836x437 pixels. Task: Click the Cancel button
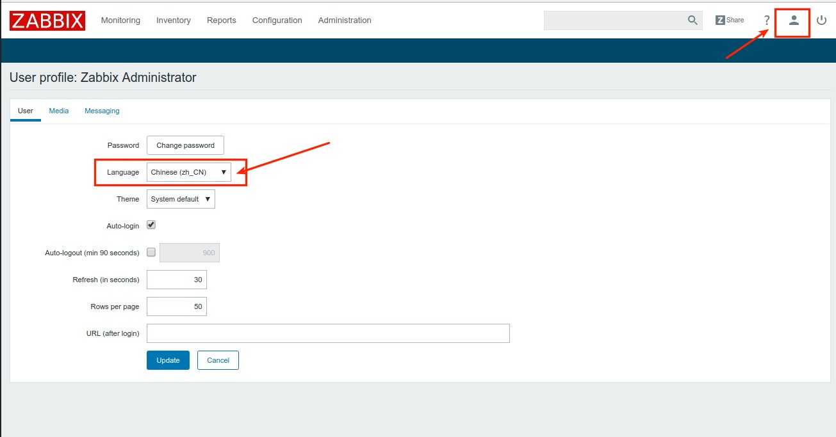click(x=218, y=360)
